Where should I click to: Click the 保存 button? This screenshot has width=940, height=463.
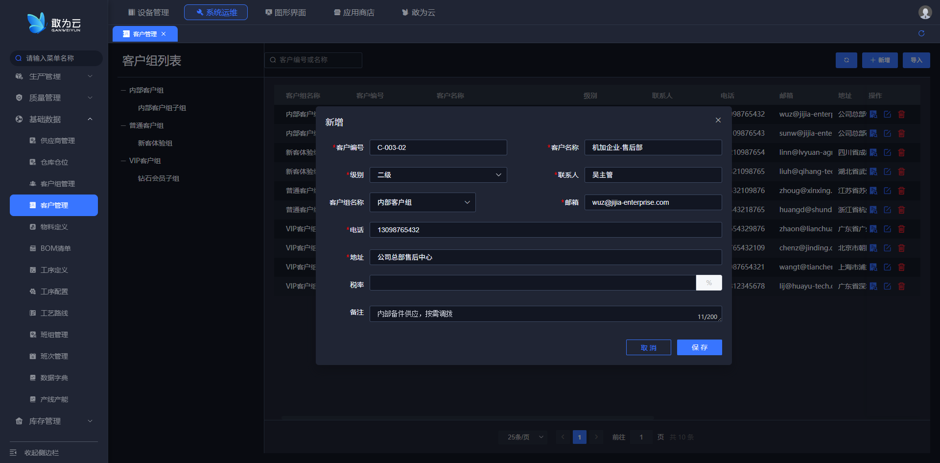pyautogui.click(x=699, y=347)
